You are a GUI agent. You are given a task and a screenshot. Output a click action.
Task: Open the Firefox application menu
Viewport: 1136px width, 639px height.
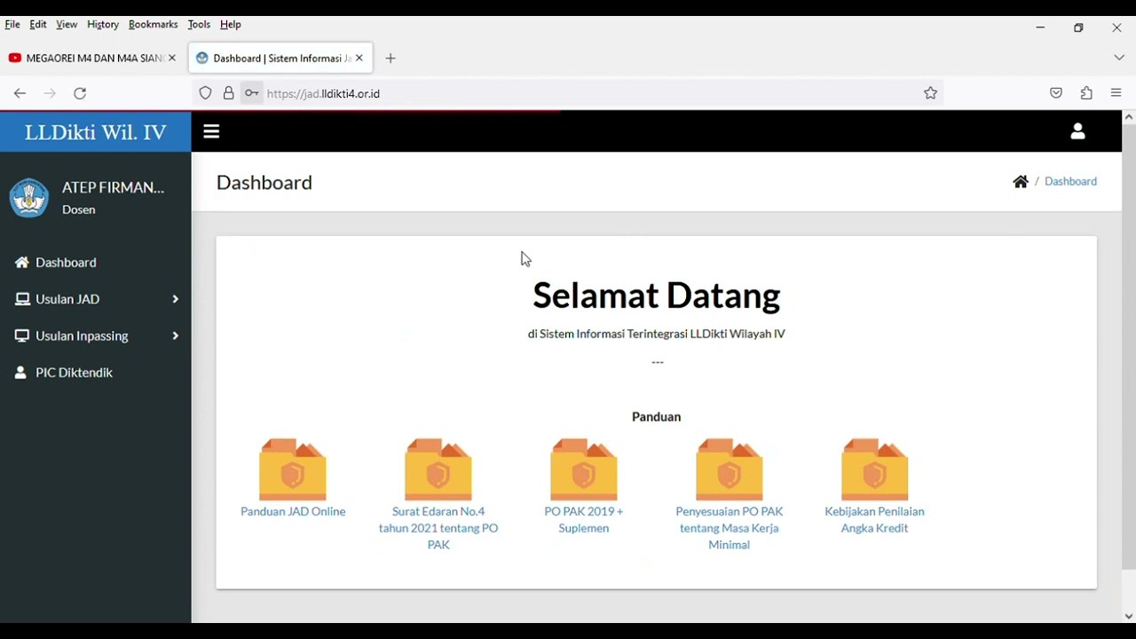tap(1116, 93)
